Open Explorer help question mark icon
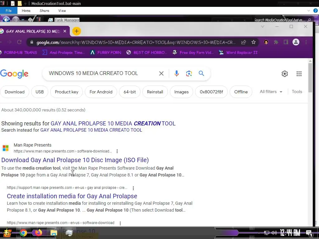Screen dimensions: 319x239 coord(315,11)
